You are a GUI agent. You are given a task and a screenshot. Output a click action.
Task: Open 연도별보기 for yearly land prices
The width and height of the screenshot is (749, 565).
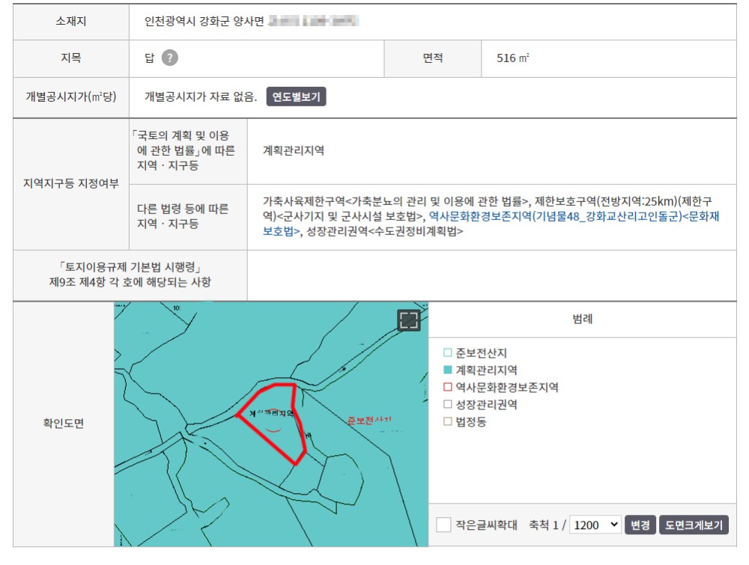coord(296,97)
